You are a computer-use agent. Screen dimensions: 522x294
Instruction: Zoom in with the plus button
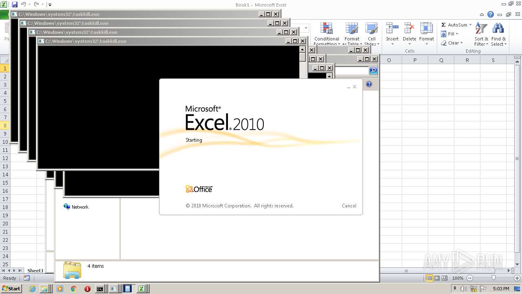(x=517, y=278)
